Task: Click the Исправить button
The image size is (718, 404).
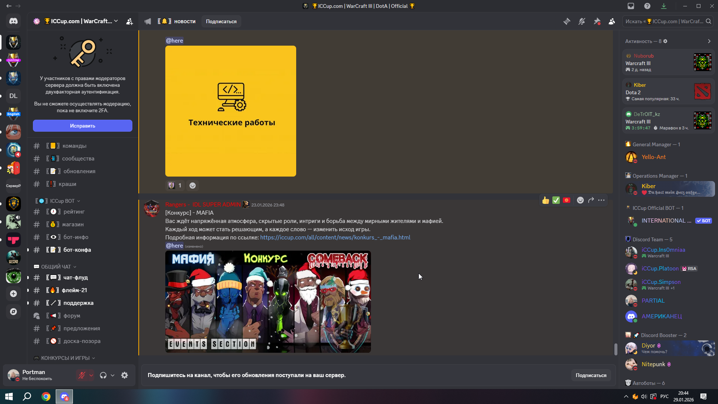Action: click(x=83, y=126)
